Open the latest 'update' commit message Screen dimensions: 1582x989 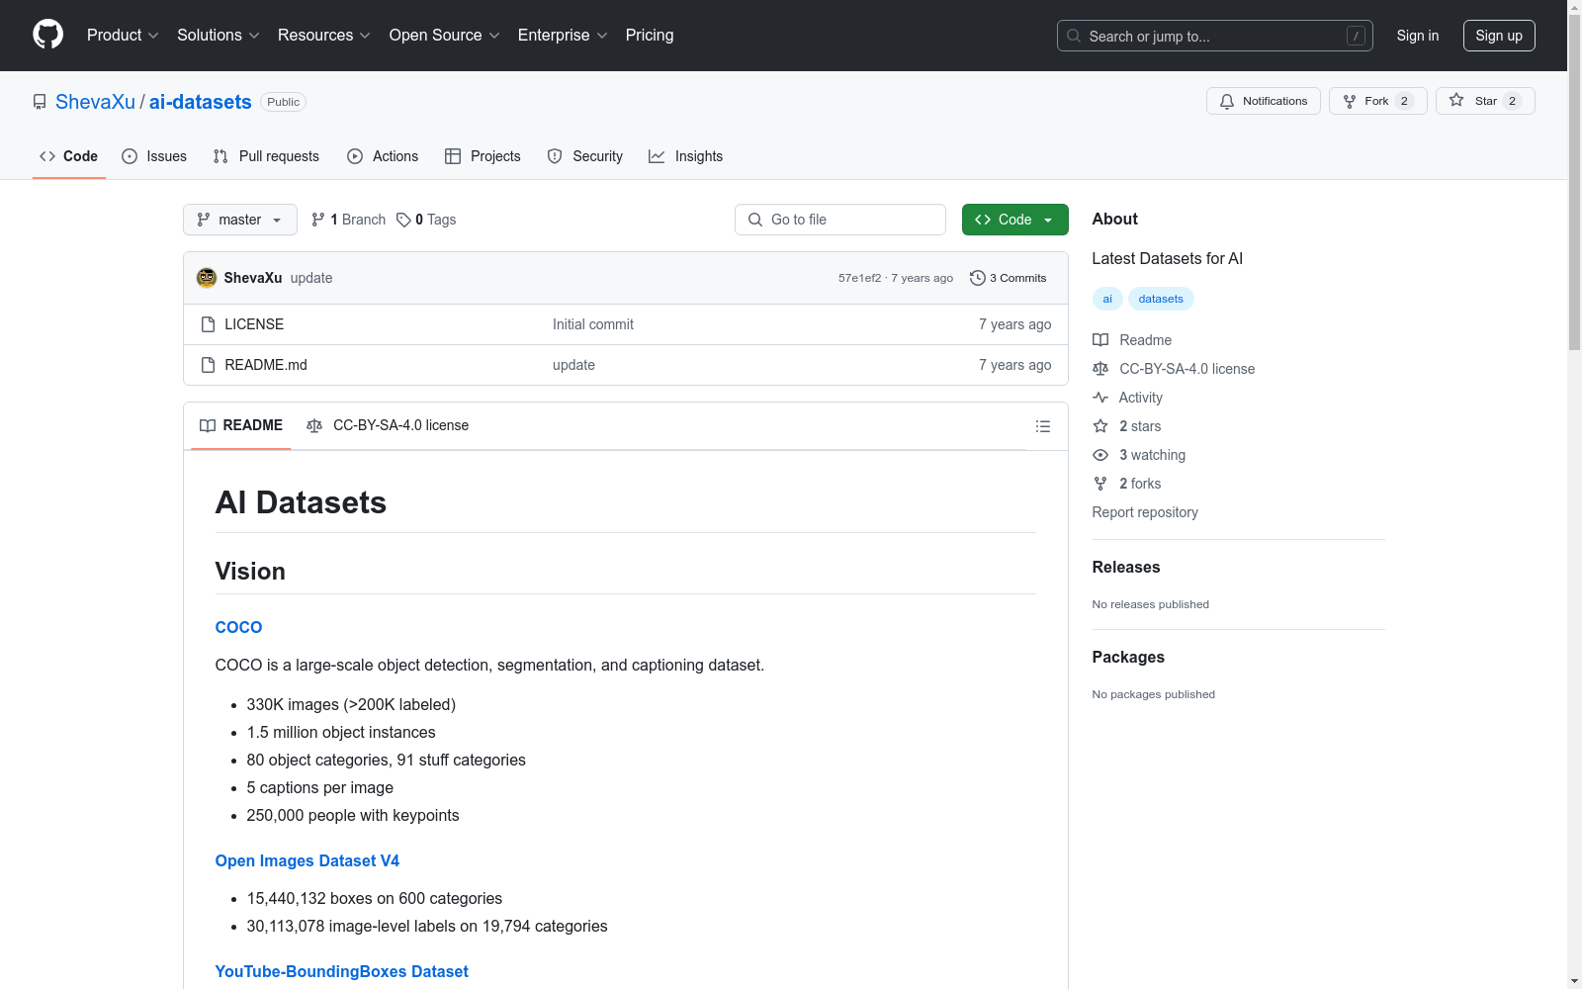point(311,278)
